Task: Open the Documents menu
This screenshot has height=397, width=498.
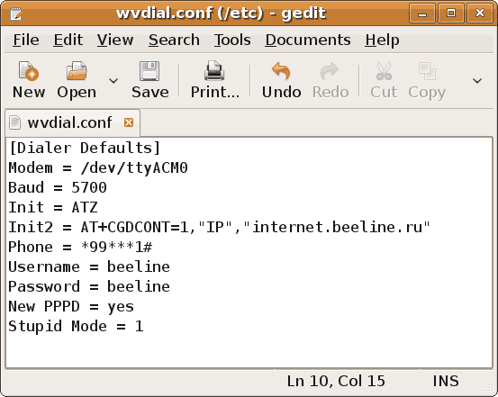Action: [308, 41]
